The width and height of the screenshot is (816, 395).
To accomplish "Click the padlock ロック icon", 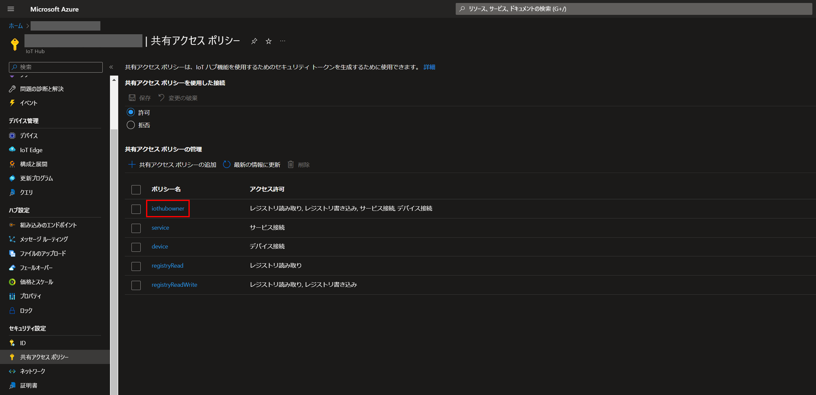I will click(x=12, y=311).
